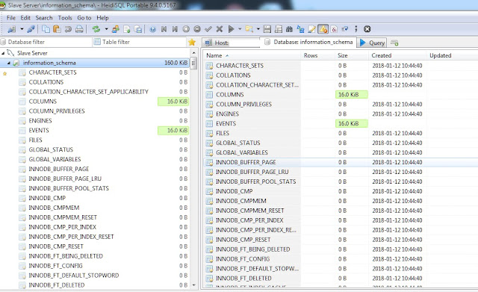Open the Tools menu
The image size is (478, 292).
point(65,18)
